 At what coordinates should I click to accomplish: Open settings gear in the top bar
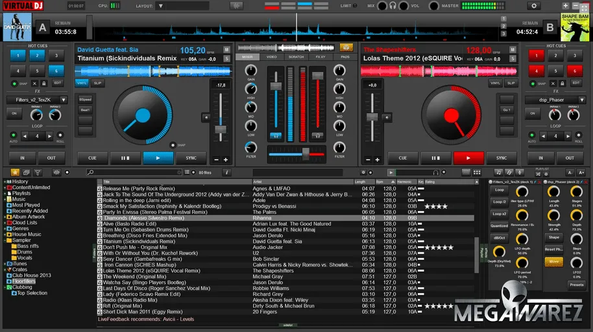click(x=534, y=6)
